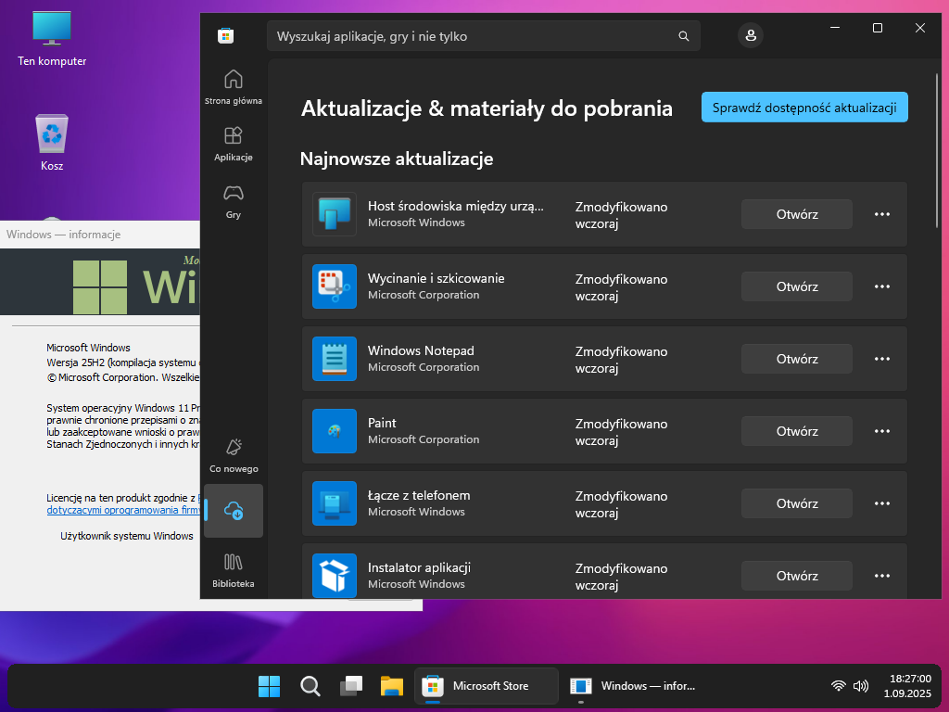Go to Aplikacje in sidebar
Image resolution: width=949 pixels, height=712 pixels.
[x=234, y=142]
